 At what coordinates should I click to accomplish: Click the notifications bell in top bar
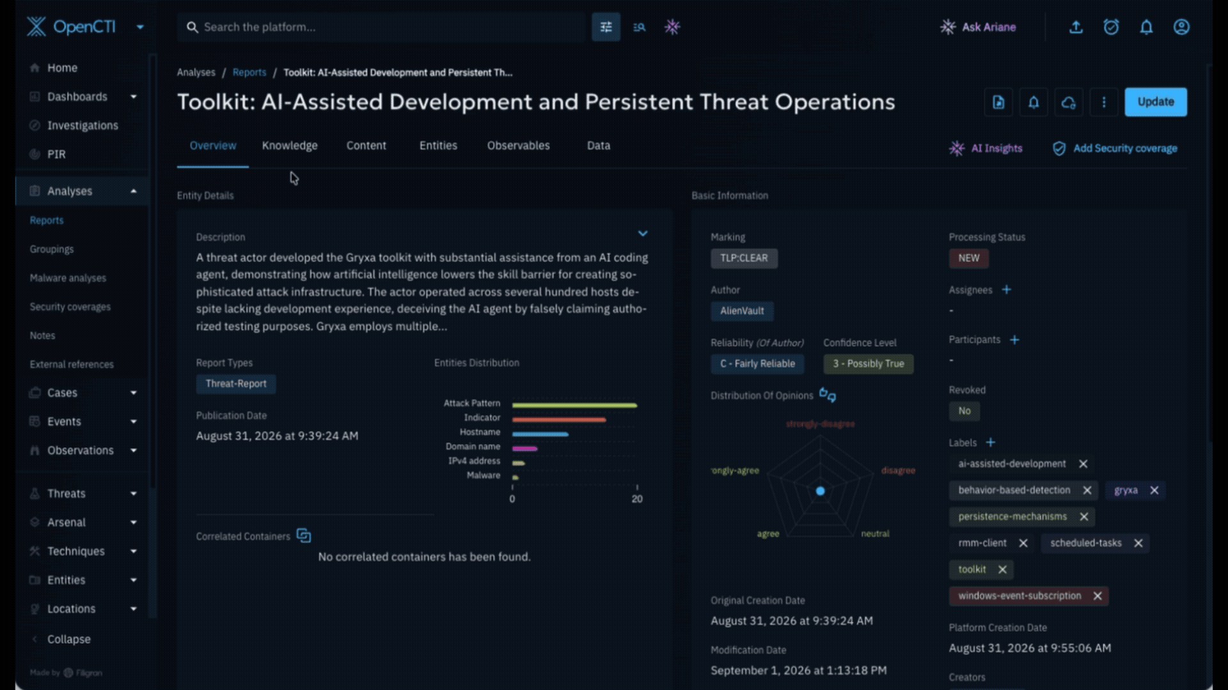pos(1146,27)
